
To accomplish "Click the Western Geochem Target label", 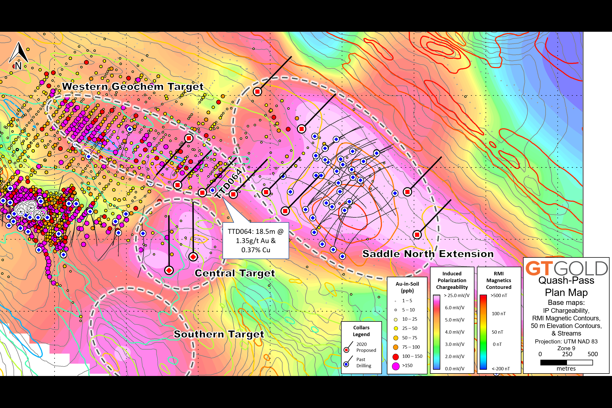I will point(133,87).
